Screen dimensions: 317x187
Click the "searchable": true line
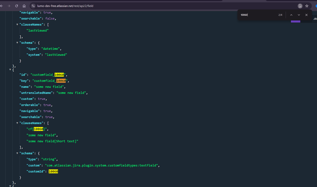click(37, 117)
